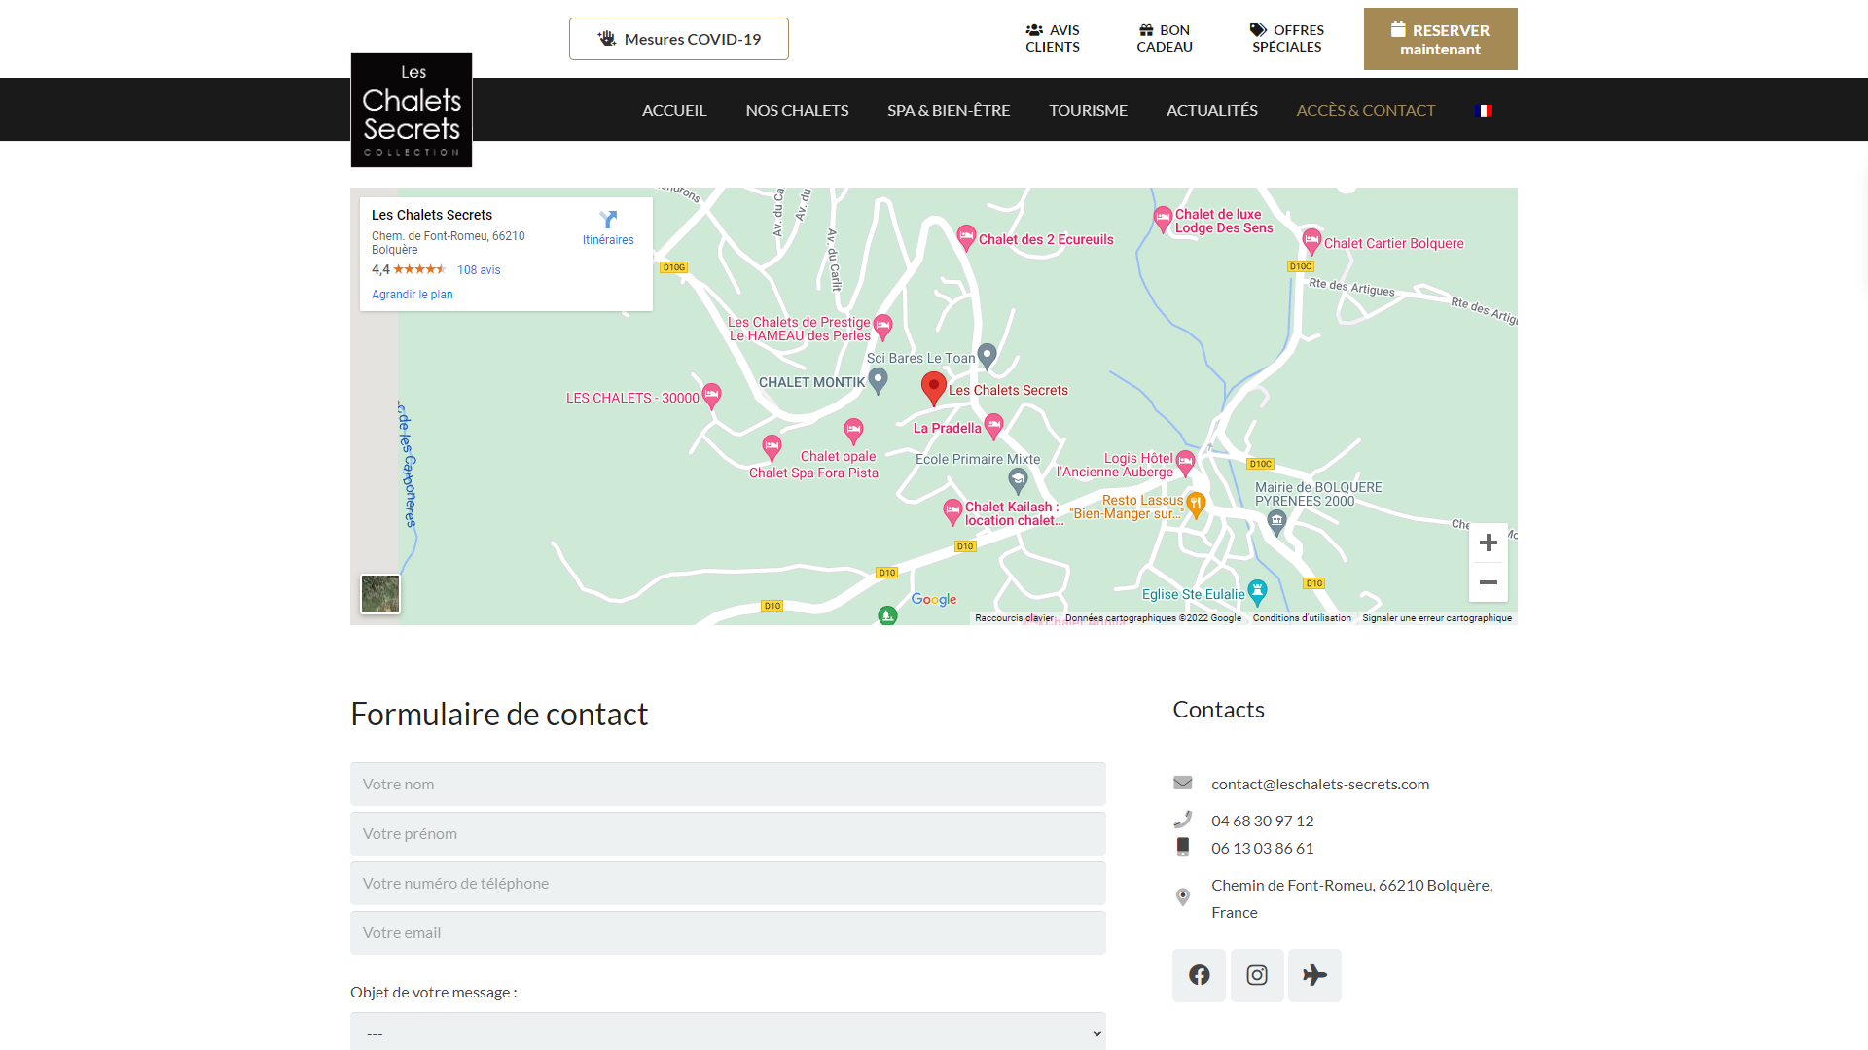Viewport: 1868px width, 1050px height.
Task: Click mobile number 06 13 03 86 61
Action: point(1262,848)
